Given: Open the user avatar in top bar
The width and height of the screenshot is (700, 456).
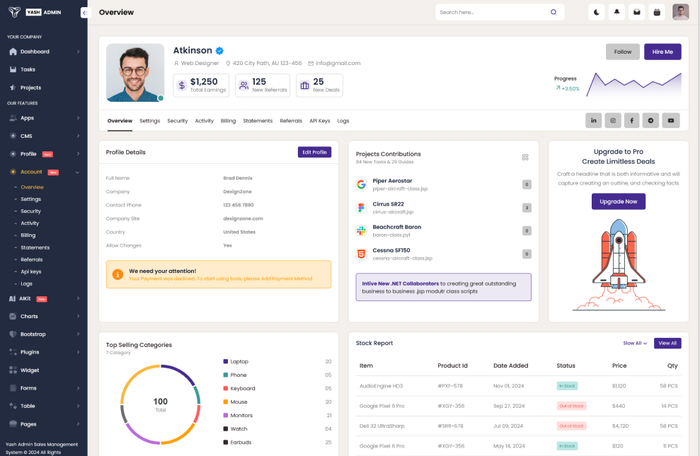Looking at the screenshot, I should [x=680, y=12].
